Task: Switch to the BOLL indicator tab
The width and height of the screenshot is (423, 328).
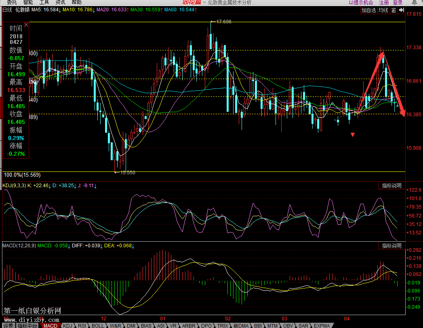Action: (x=97, y=326)
